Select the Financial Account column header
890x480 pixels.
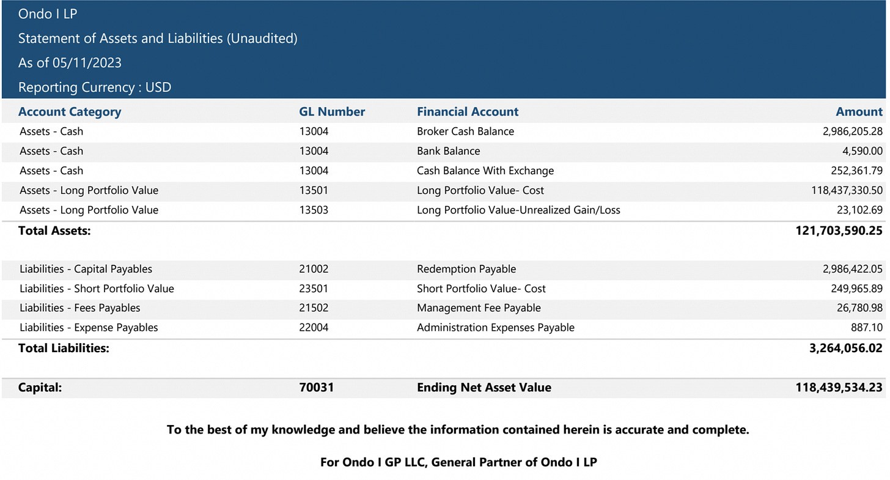[x=468, y=112]
